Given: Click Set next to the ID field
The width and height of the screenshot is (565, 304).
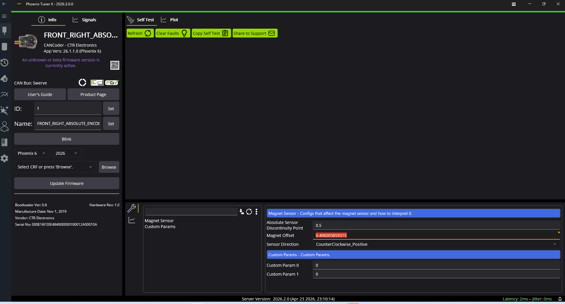Looking at the screenshot, I should [111, 108].
